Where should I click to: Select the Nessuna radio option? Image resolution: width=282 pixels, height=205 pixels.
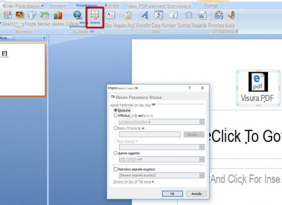pos(116,110)
